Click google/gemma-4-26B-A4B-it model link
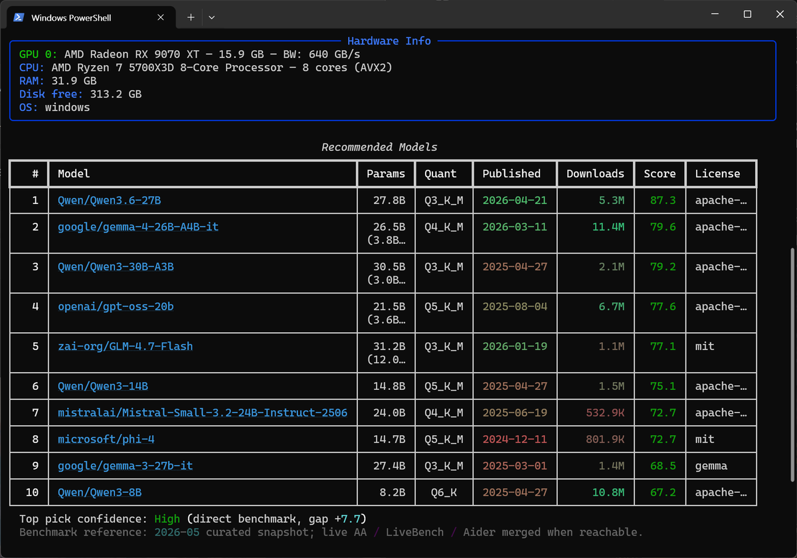 tap(138, 227)
